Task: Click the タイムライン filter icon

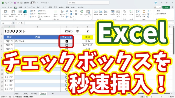Action: [118, 13]
